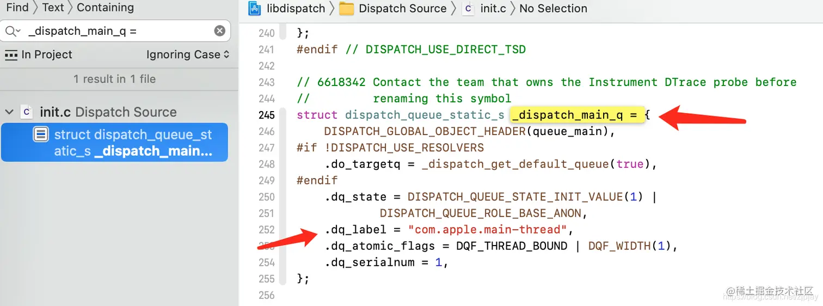Open Dispatch Source folder in jump bar

402,9
